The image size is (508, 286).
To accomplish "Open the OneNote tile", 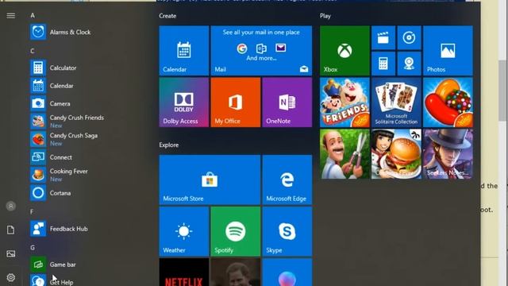I will tap(287, 102).
